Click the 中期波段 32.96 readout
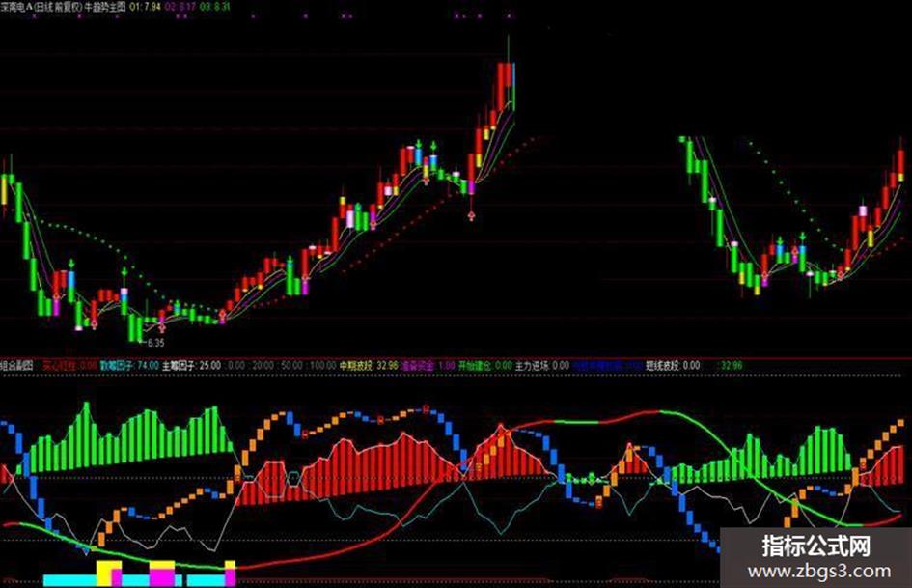The image size is (912, 588). [x=369, y=366]
